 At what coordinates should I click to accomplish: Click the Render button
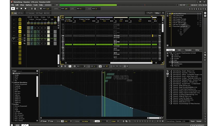199,121
